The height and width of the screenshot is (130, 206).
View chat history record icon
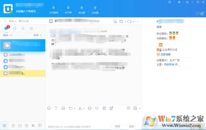click(135, 108)
